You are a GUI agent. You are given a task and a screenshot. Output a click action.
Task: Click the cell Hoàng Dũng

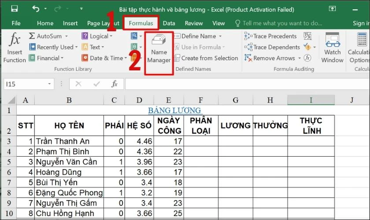point(69,172)
